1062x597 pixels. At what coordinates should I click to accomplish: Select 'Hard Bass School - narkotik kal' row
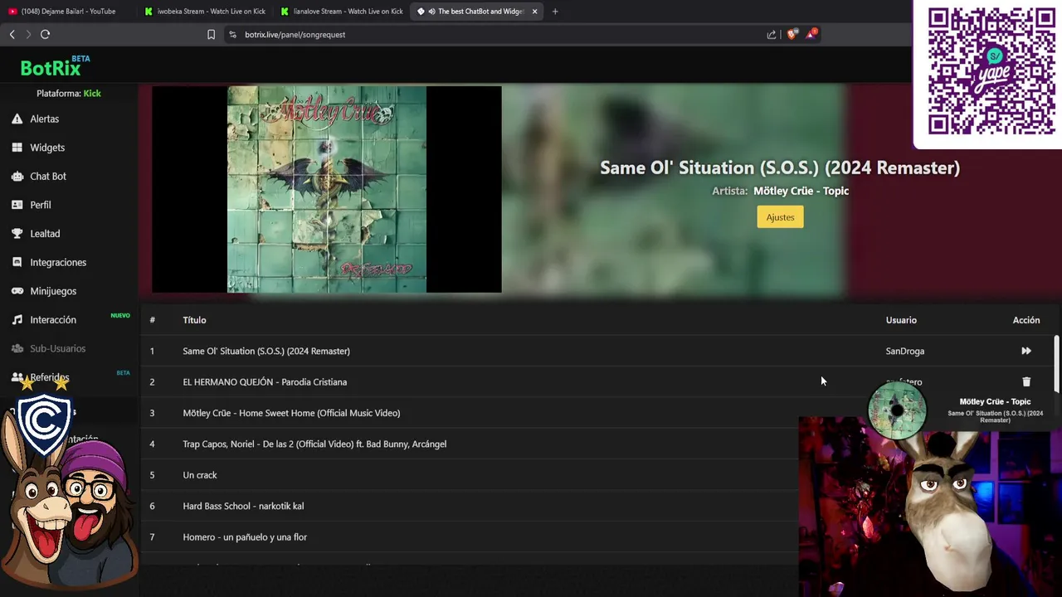(x=597, y=506)
